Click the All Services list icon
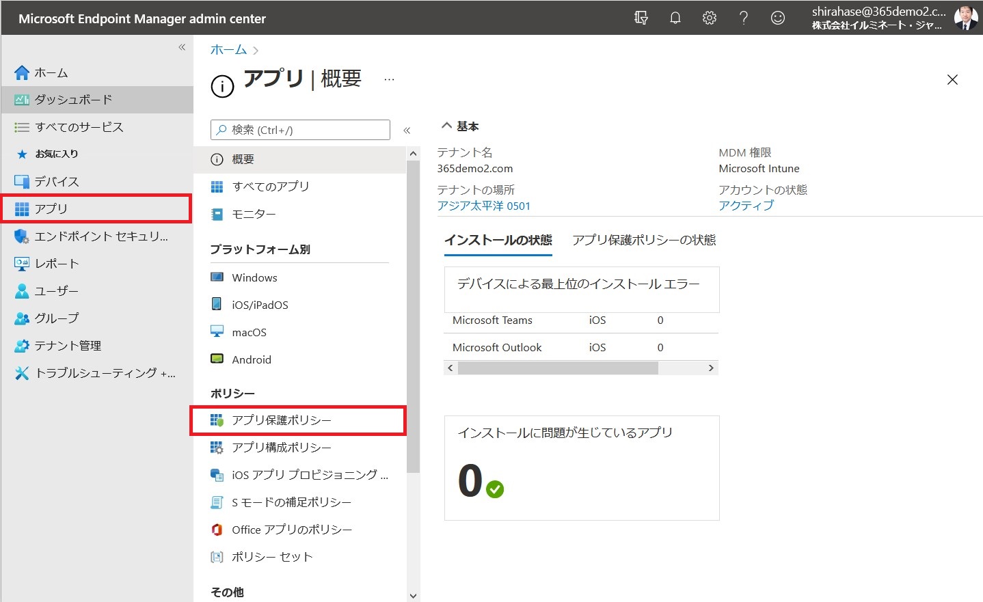983x602 pixels. [x=22, y=127]
